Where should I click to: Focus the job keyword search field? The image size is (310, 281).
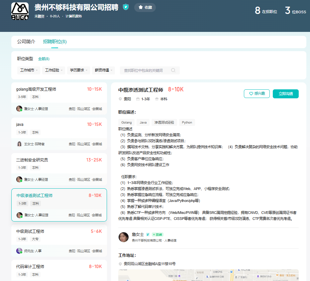[150, 70]
